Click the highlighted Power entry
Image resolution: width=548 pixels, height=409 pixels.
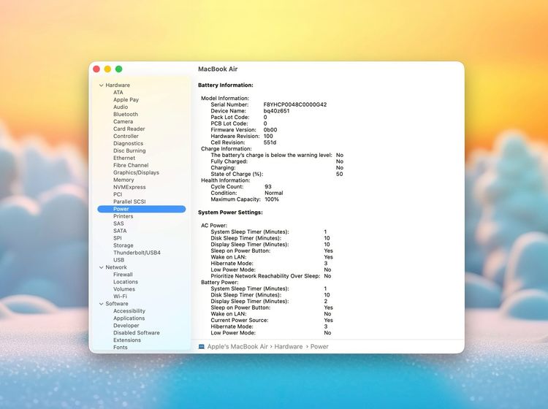point(142,209)
